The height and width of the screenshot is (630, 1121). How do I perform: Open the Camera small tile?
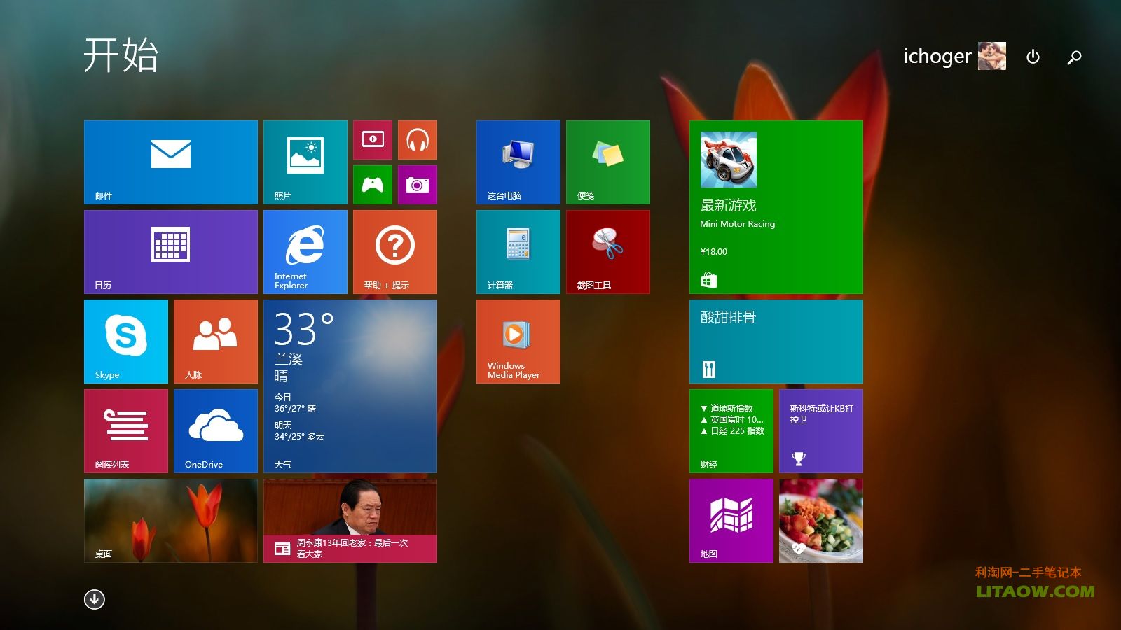point(418,185)
